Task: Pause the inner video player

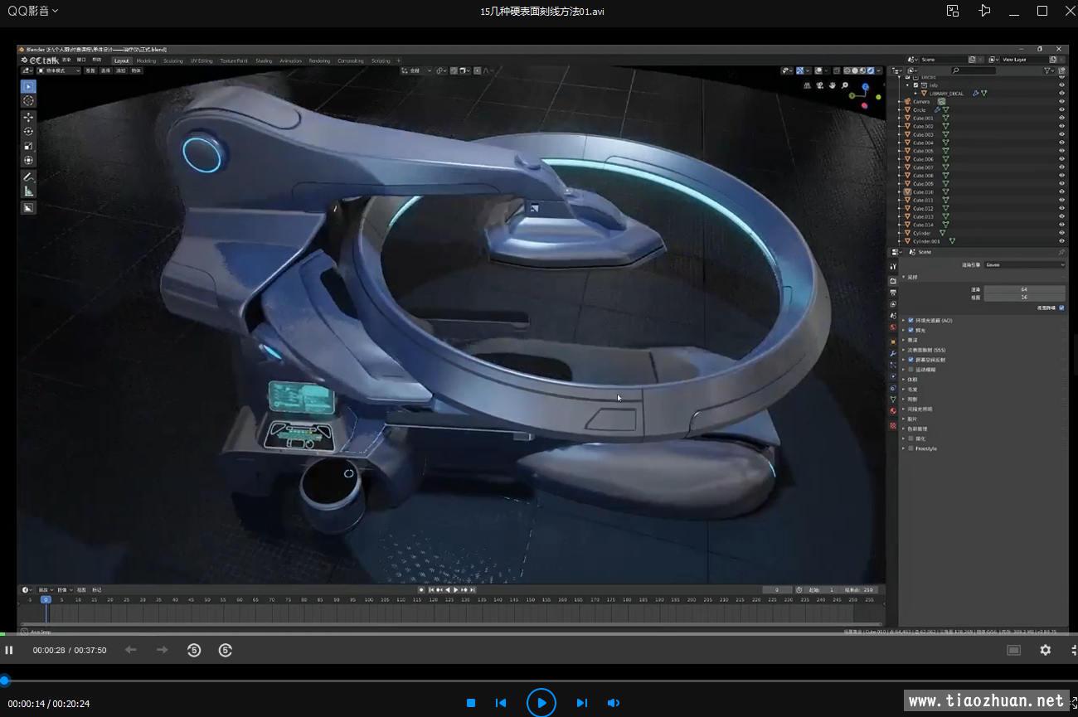Action: click(x=9, y=650)
